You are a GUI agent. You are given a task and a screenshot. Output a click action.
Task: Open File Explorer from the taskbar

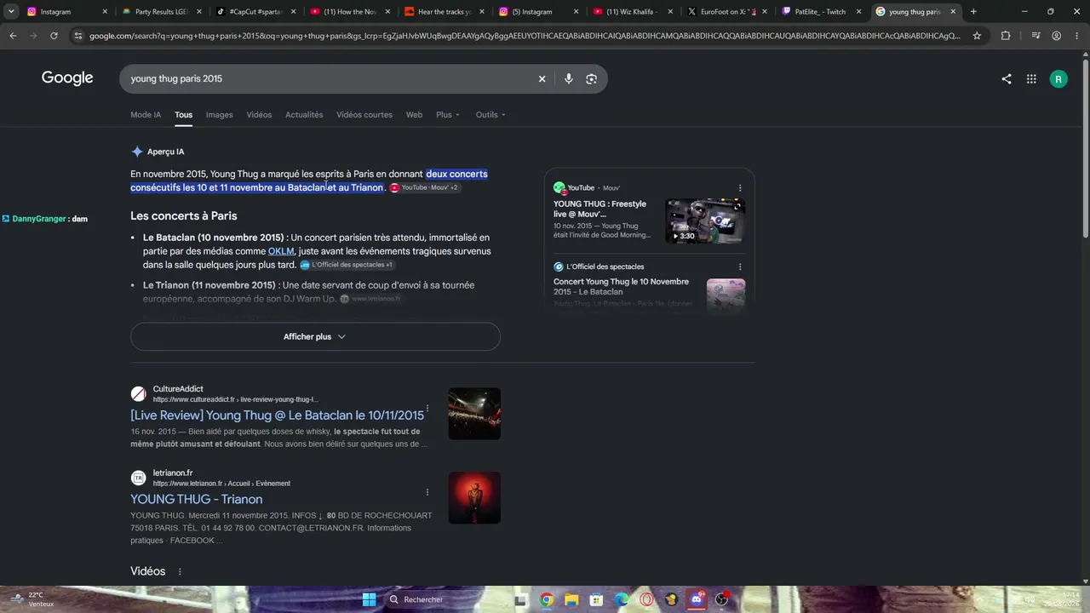point(571,599)
